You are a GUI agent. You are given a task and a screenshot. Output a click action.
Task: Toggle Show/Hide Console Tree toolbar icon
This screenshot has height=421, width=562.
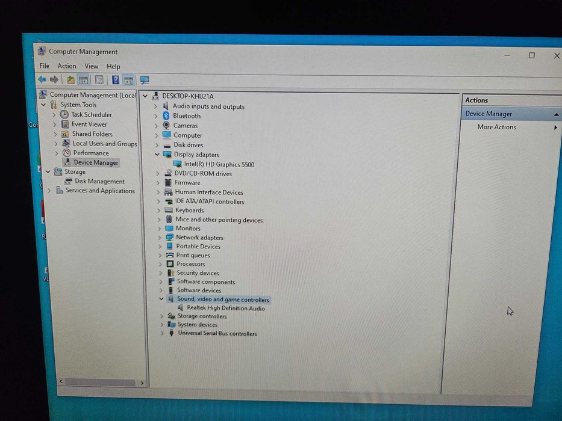84,80
